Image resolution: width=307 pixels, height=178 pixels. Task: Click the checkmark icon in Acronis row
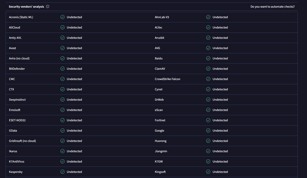point(63,17)
